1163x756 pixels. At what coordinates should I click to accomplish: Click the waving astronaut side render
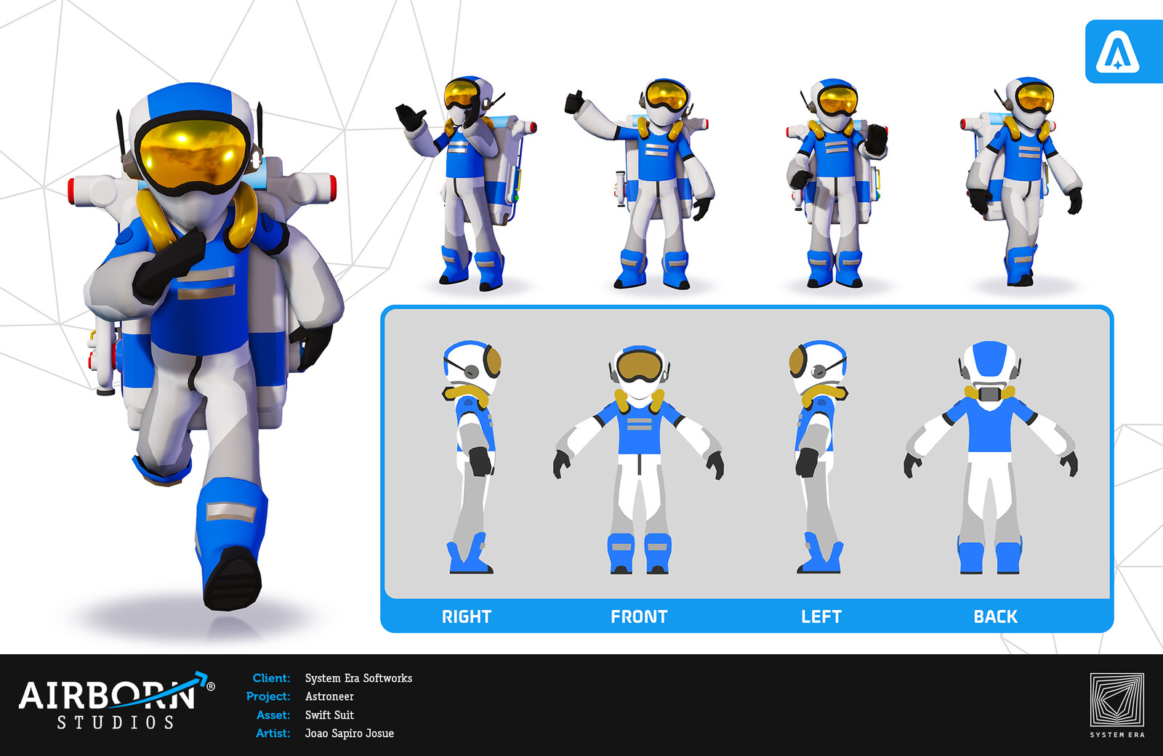click(x=467, y=182)
